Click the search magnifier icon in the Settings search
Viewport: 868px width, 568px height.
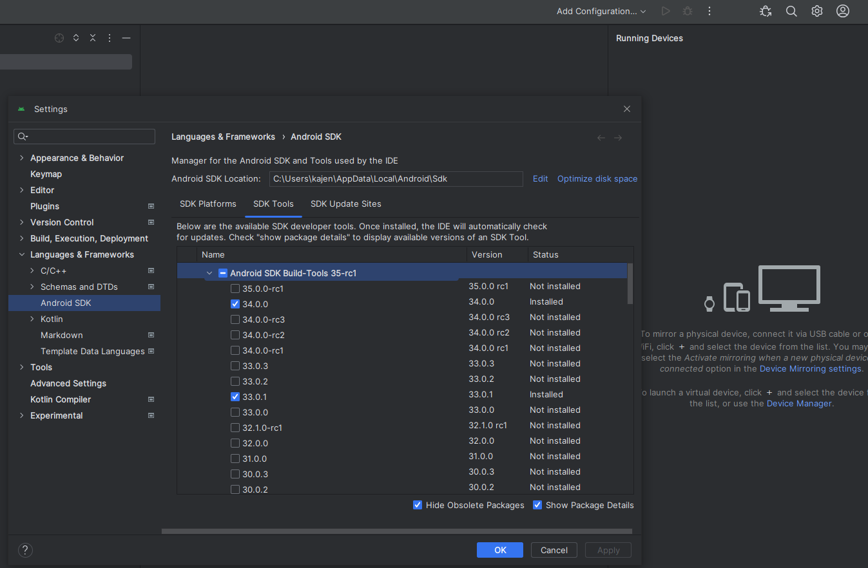pyautogui.click(x=23, y=137)
